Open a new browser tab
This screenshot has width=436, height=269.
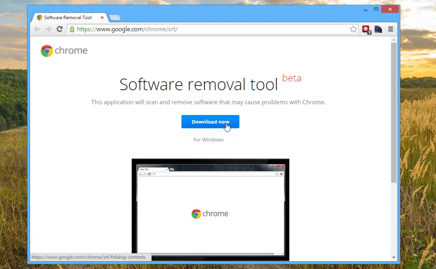(114, 18)
